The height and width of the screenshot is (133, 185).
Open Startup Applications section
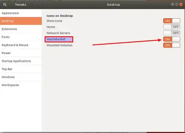tap(21, 61)
